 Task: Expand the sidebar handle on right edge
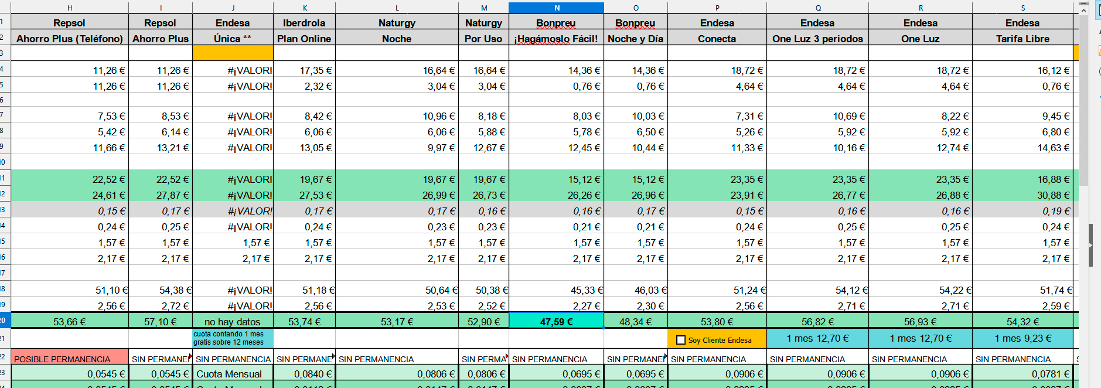tap(1090, 245)
